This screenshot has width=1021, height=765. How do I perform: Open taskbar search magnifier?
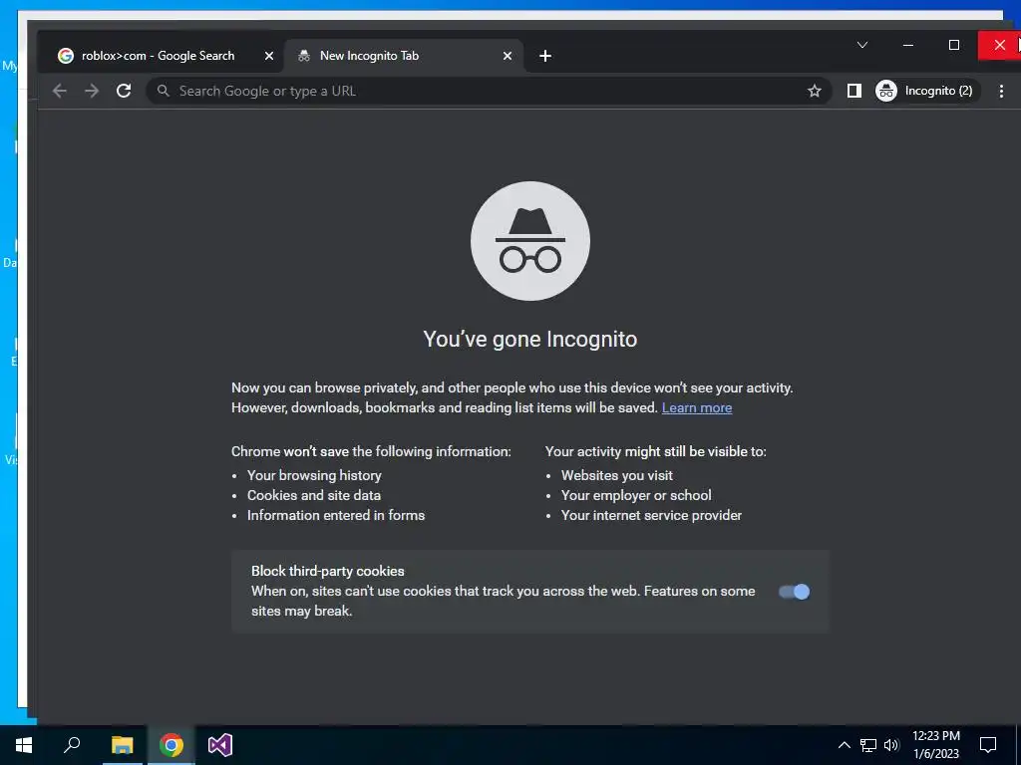[x=72, y=745]
